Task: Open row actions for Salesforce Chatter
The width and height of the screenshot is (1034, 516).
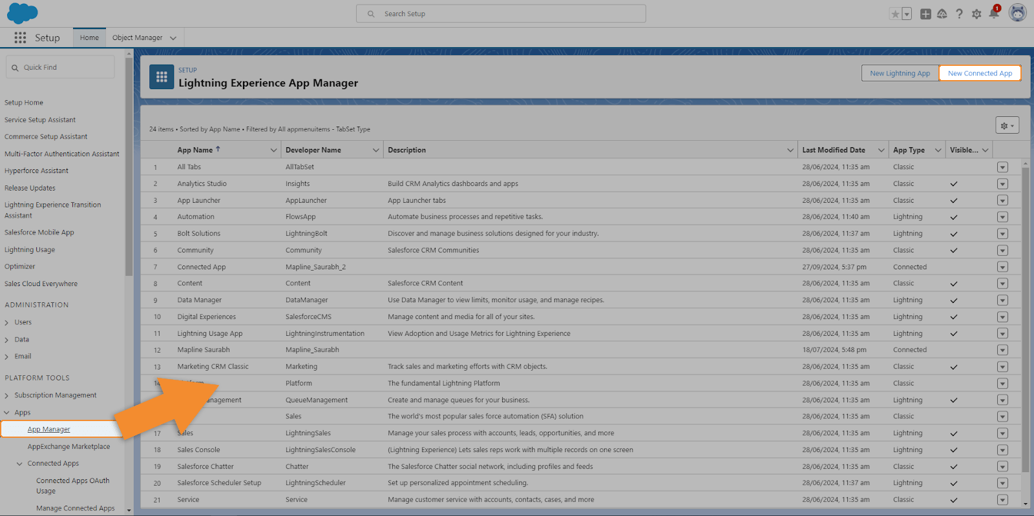Action: (x=1002, y=467)
